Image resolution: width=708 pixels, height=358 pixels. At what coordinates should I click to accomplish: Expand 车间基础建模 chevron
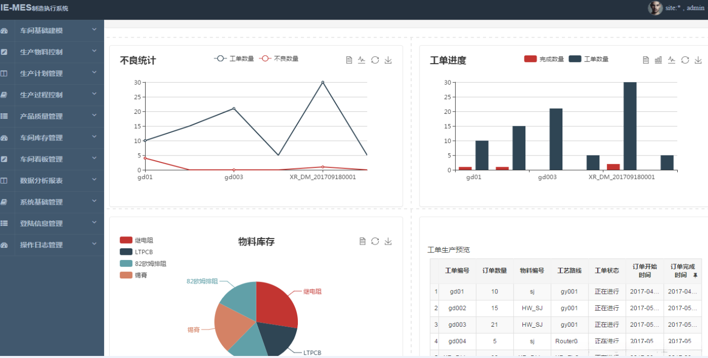[x=94, y=30]
